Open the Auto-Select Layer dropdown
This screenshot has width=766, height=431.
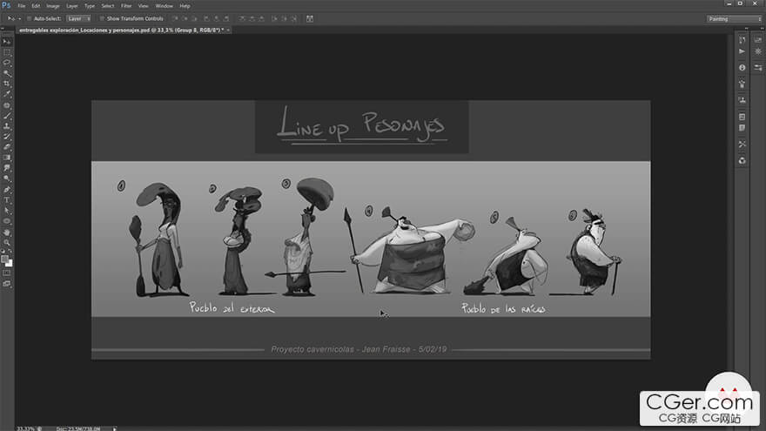coord(78,18)
